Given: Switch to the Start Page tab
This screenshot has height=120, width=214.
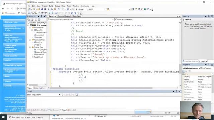Looking at the screenshot, I should pyautogui.click(x=77, y=16).
